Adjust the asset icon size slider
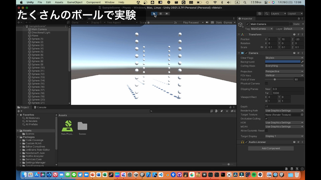The width and height of the screenshot is (321, 180). (228, 164)
